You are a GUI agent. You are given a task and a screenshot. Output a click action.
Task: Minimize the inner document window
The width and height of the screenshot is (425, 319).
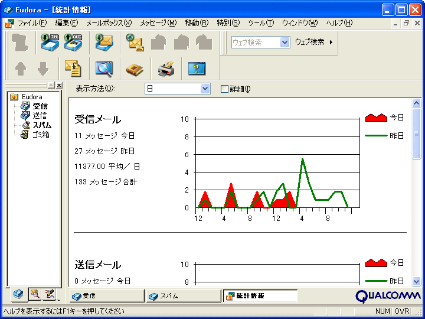395,23
